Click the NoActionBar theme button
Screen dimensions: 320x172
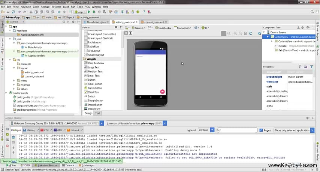[x=163, y=28]
